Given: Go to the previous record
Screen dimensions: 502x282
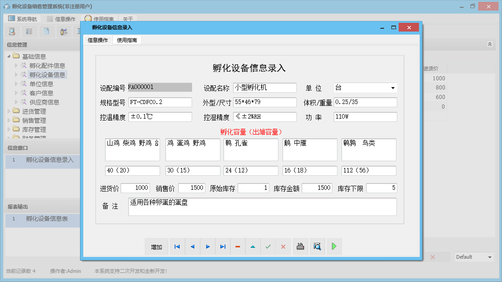Looking at the screenshot, I should [x=192, y=246].
